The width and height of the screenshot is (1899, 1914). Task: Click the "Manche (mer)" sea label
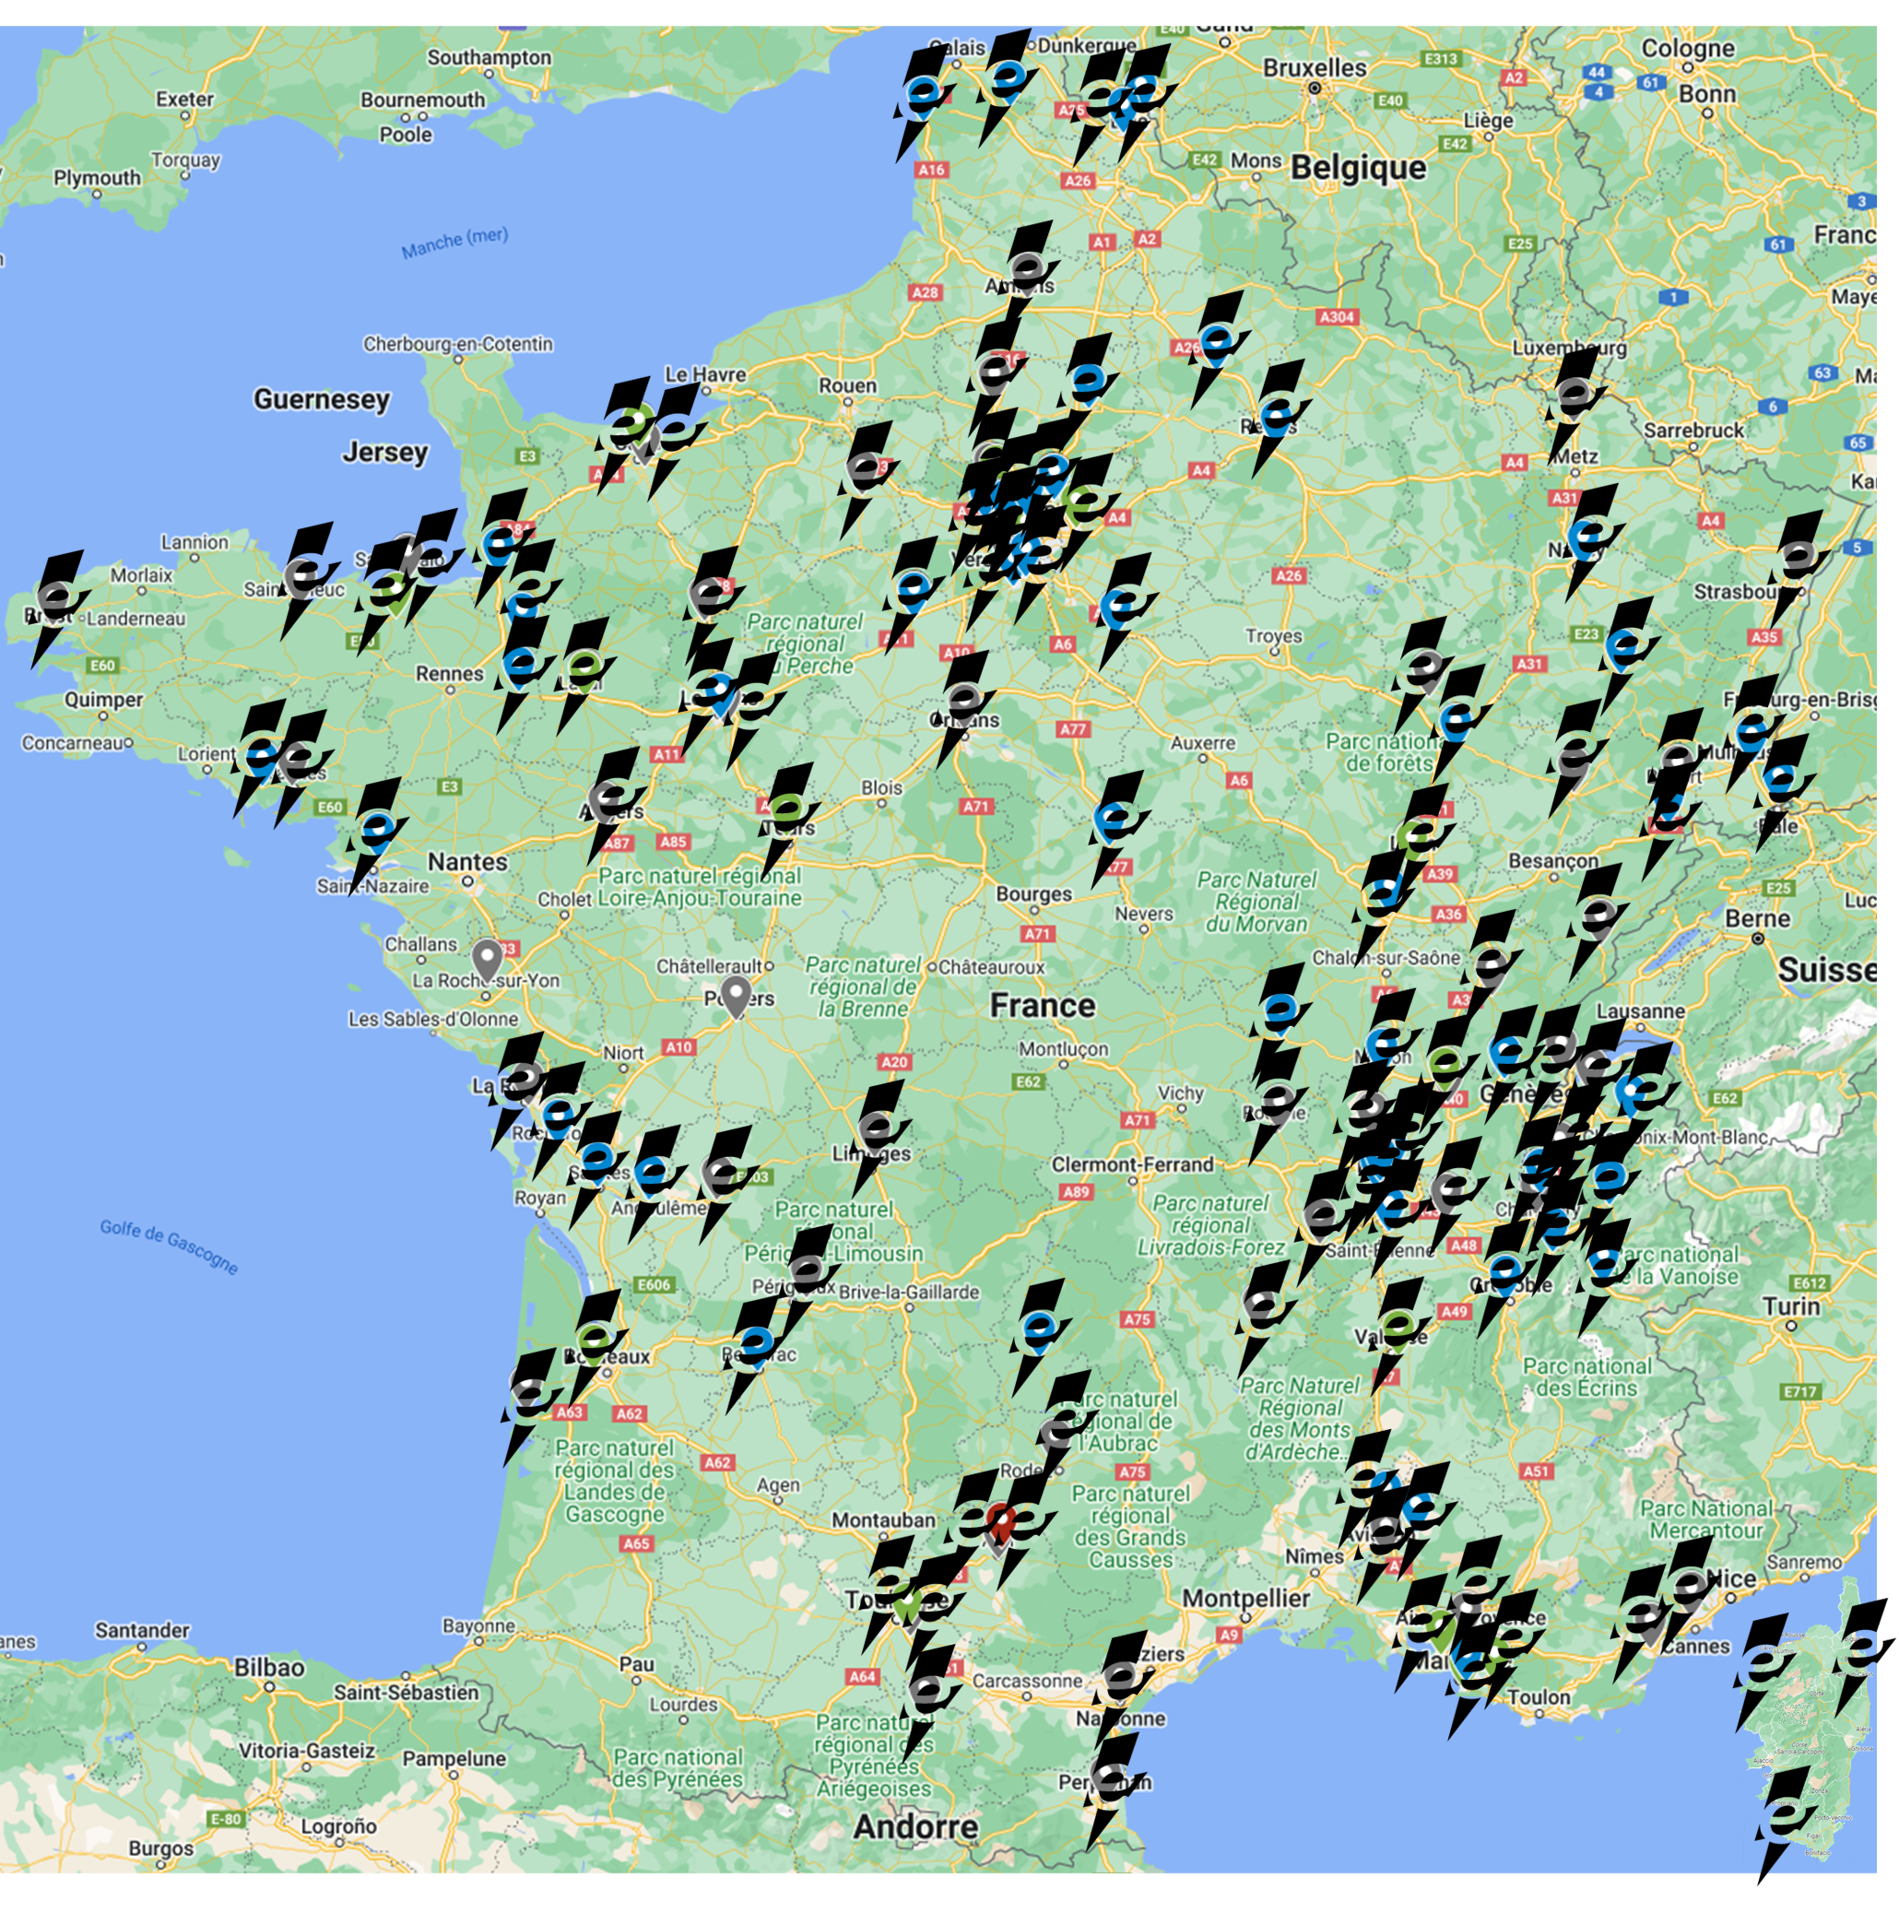pos(454,242)
